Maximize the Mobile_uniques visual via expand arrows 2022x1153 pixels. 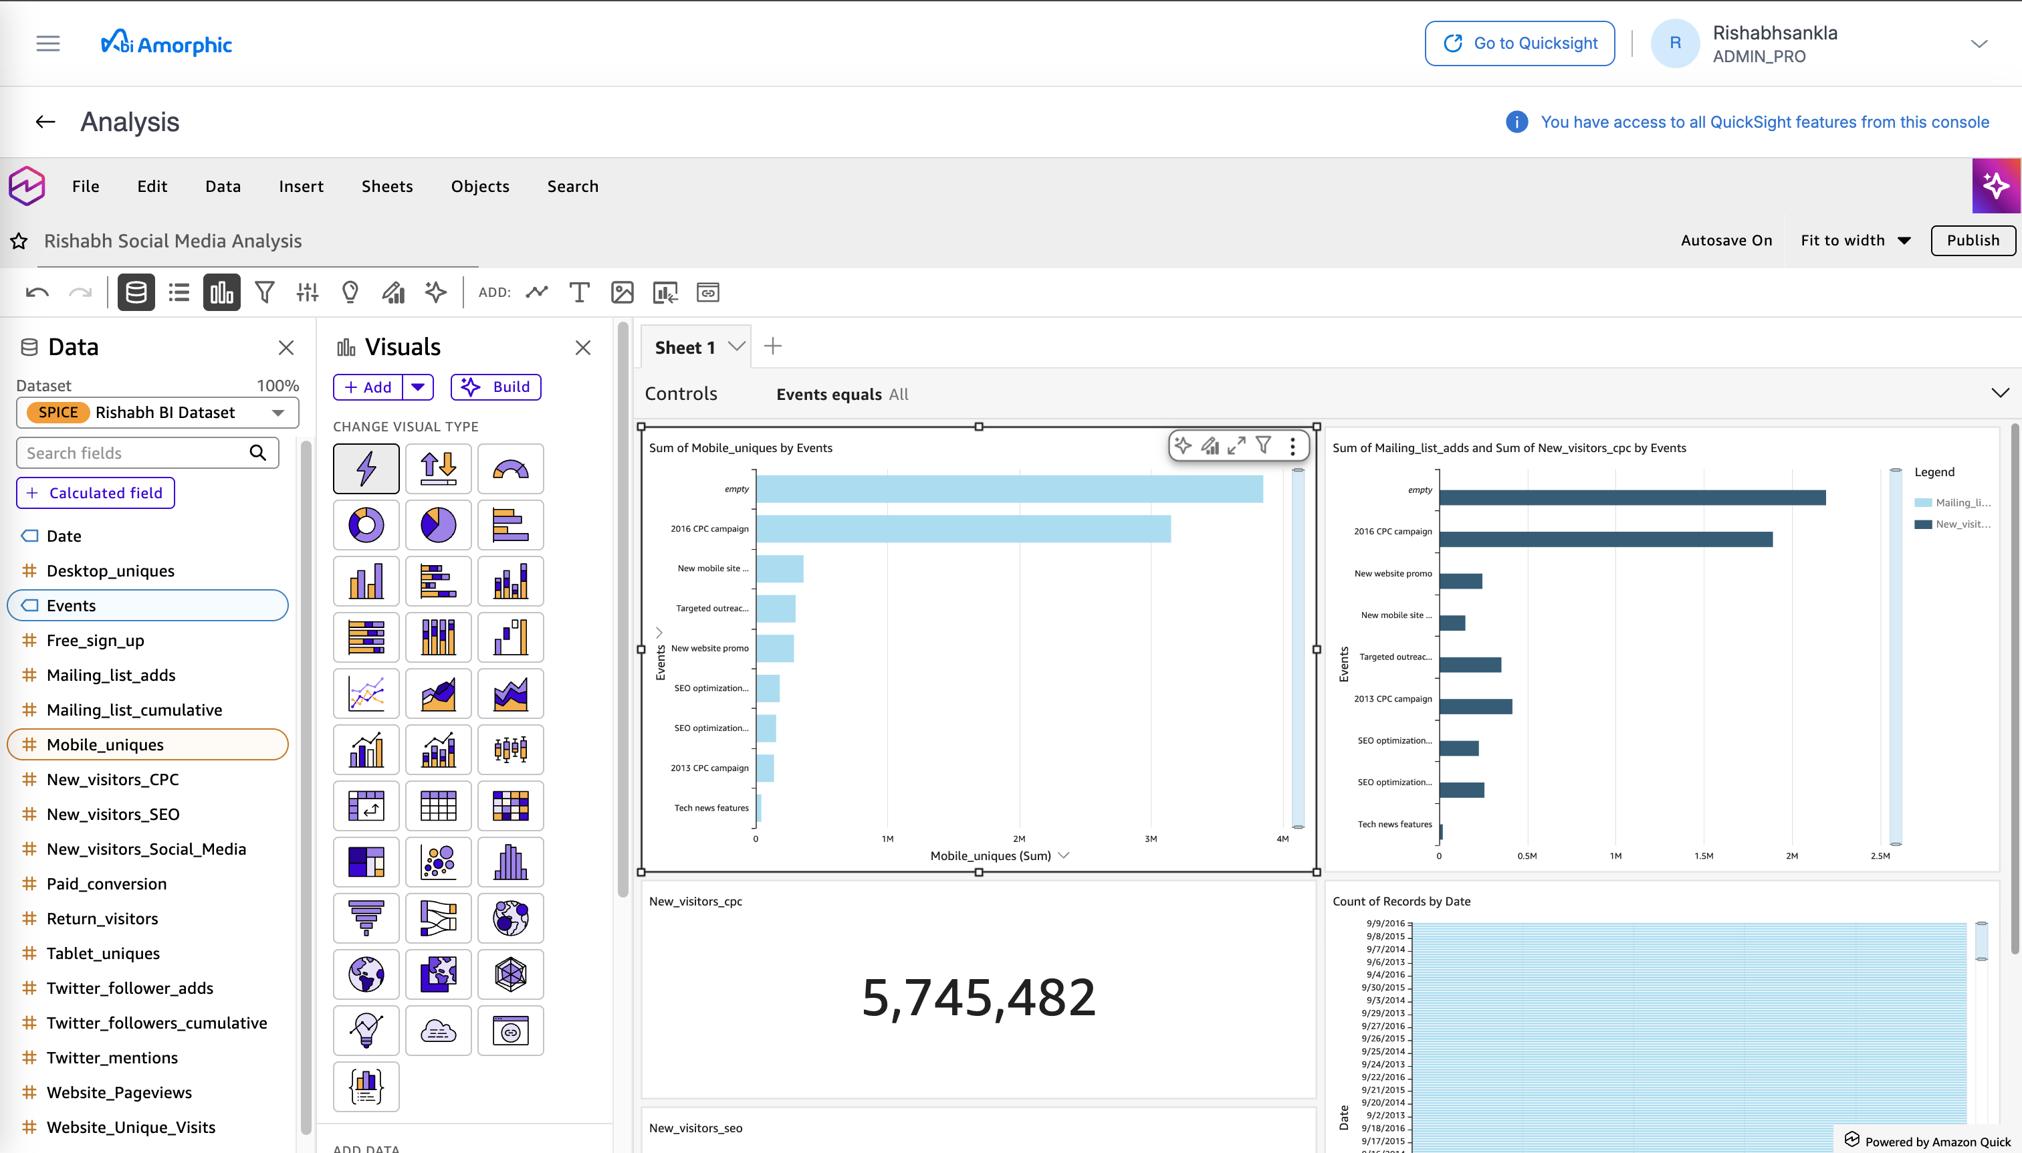tap(1236, 446)
